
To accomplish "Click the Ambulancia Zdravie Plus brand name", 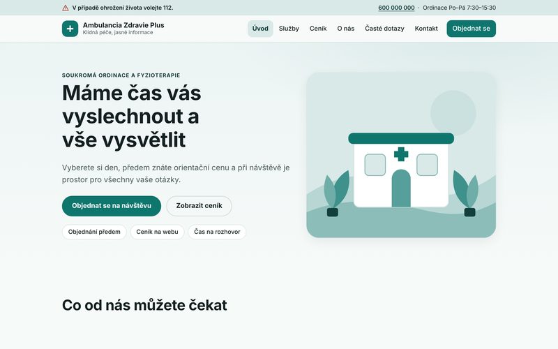I will pos(123,25).
